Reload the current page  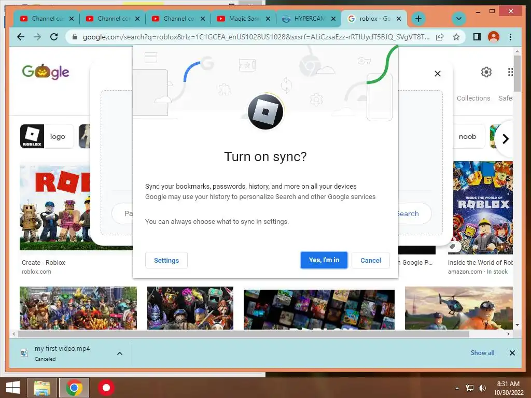54,37
